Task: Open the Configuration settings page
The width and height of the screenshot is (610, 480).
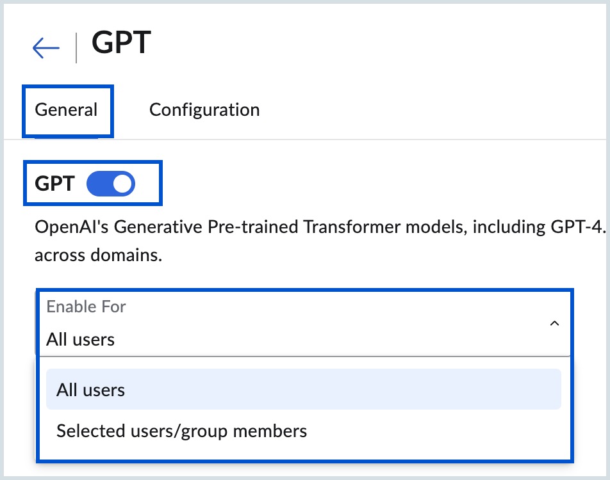Action: pos(204,109)
